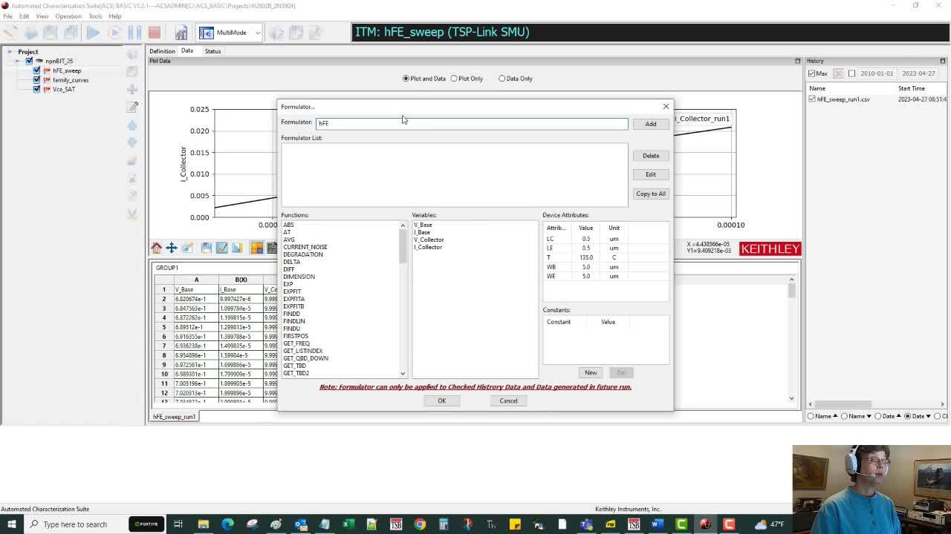Click the Formulator name input field
The image size is (951, 534).
pos(468,123)
